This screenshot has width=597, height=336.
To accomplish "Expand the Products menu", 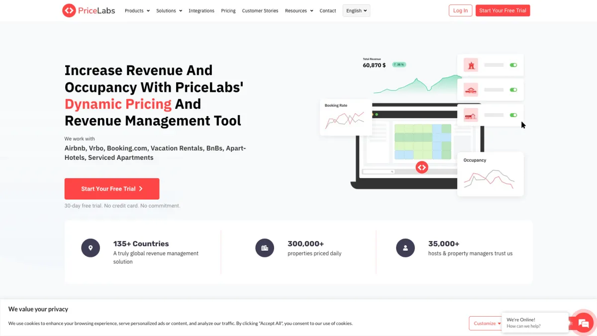I will coord(137,10).
